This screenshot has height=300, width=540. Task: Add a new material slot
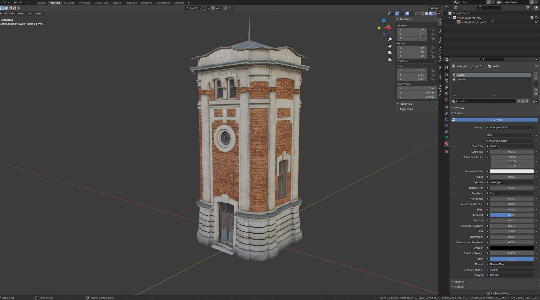536,74
